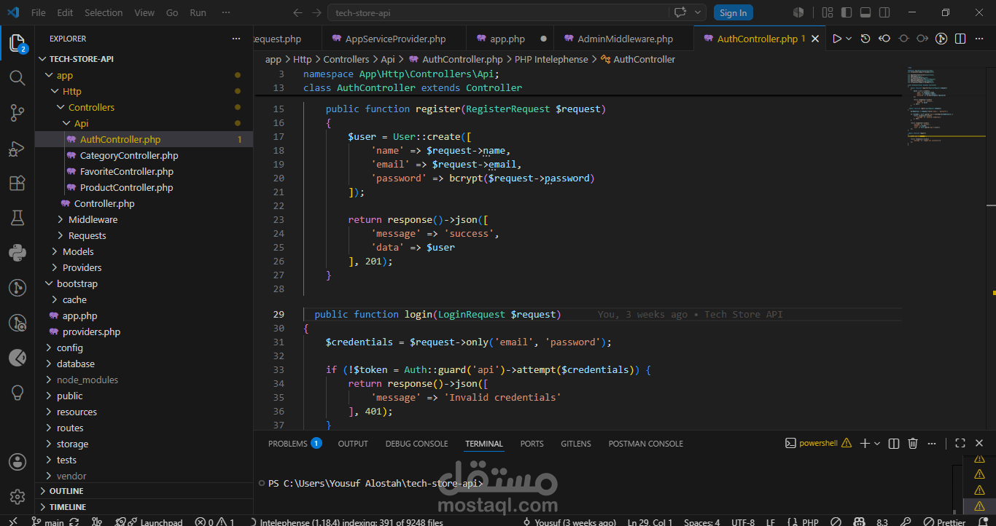The height and width of the screenshot is (526, 996).
Task: Open file history clock icon in editor toolbar
Action: click(865, 39)
